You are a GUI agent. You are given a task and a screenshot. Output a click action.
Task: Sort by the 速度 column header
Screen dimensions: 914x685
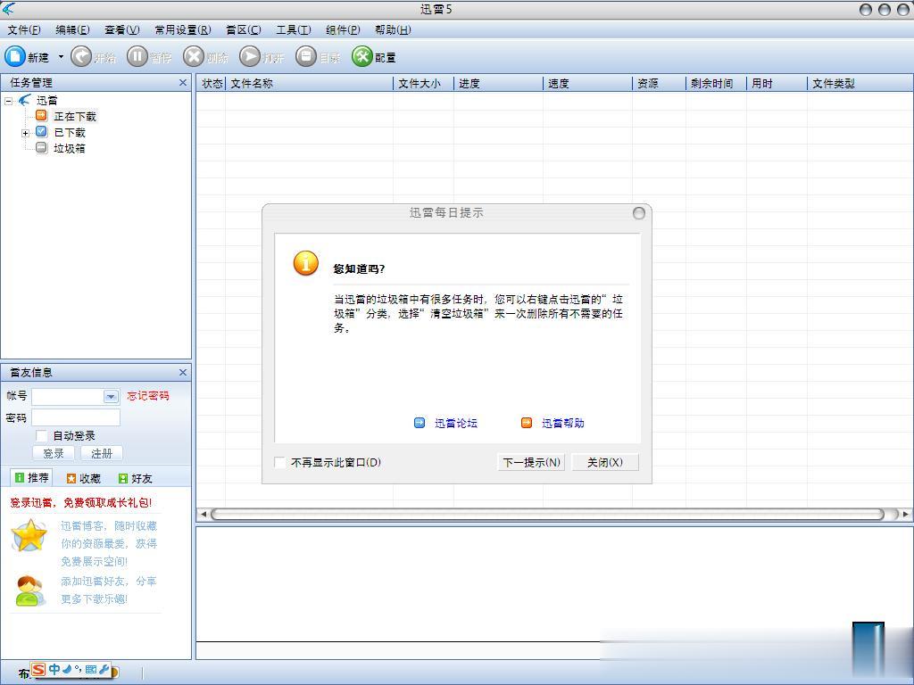[587, 83]
